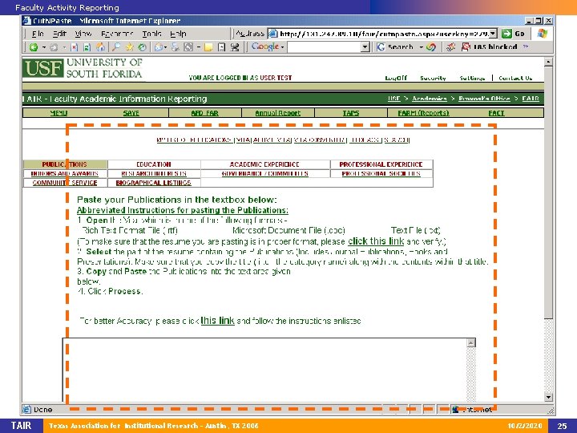Open the View menu
This screenshot has height=433, width=577.
pyautogui.click(x=83, y=34)
